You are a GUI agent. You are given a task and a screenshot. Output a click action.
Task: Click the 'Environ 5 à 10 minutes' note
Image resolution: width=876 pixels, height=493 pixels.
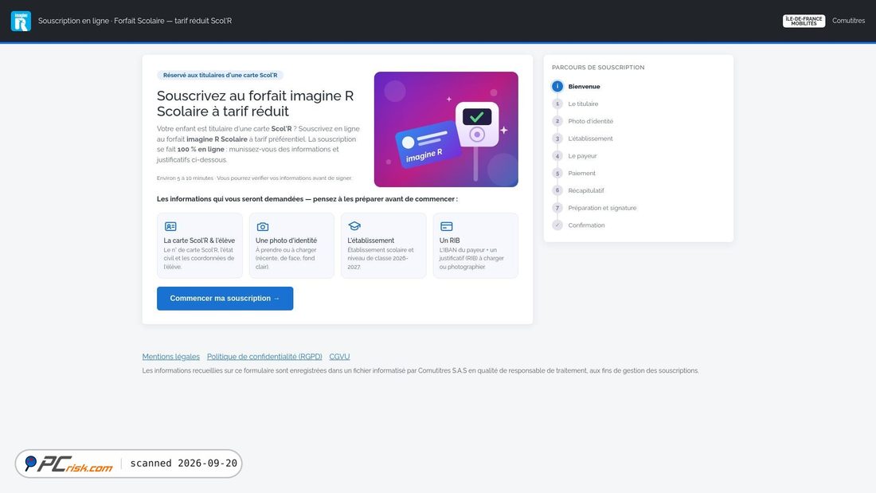(x=254, y=178)
